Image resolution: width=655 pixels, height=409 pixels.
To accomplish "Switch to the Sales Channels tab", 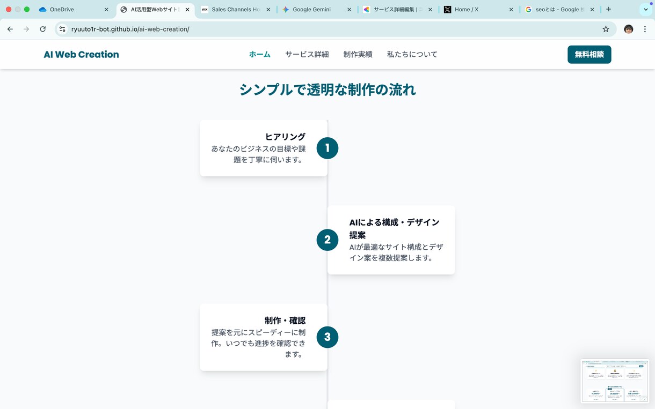I will tap(236, 9).
